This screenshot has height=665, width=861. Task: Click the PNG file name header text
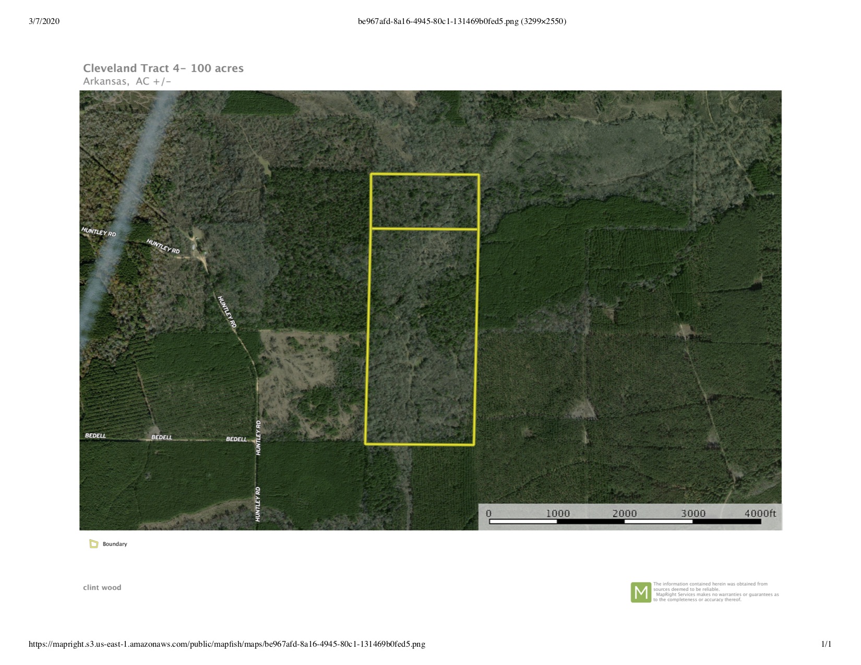pos(462,21)
